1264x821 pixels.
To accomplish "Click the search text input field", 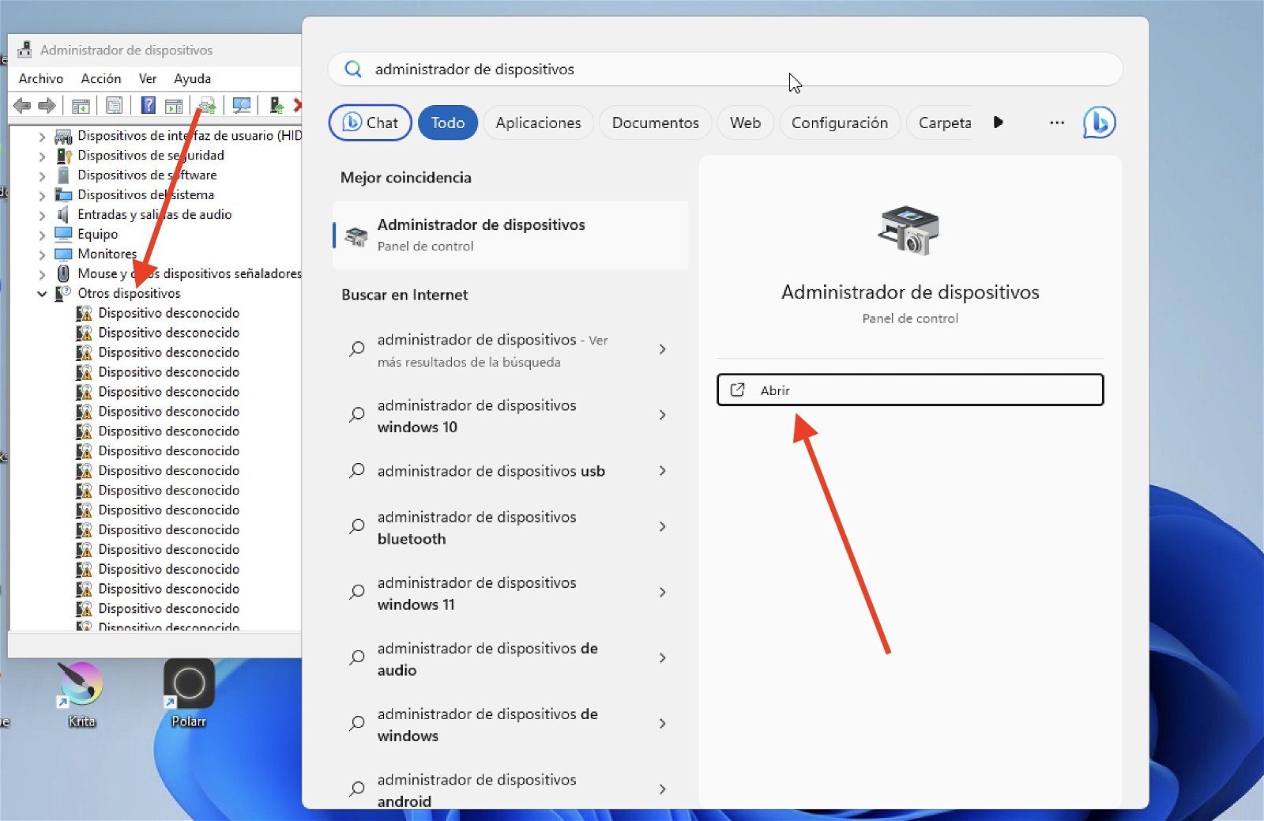I will tap(725, 70).
